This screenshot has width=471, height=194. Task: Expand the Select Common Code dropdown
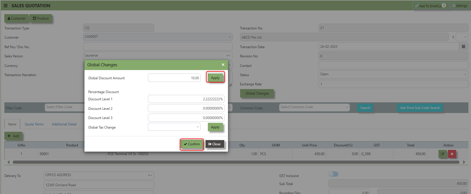tap(314, 107)
